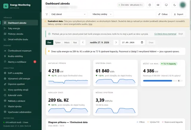Open the Všechny směny dropdown

(x=102, y=14)
